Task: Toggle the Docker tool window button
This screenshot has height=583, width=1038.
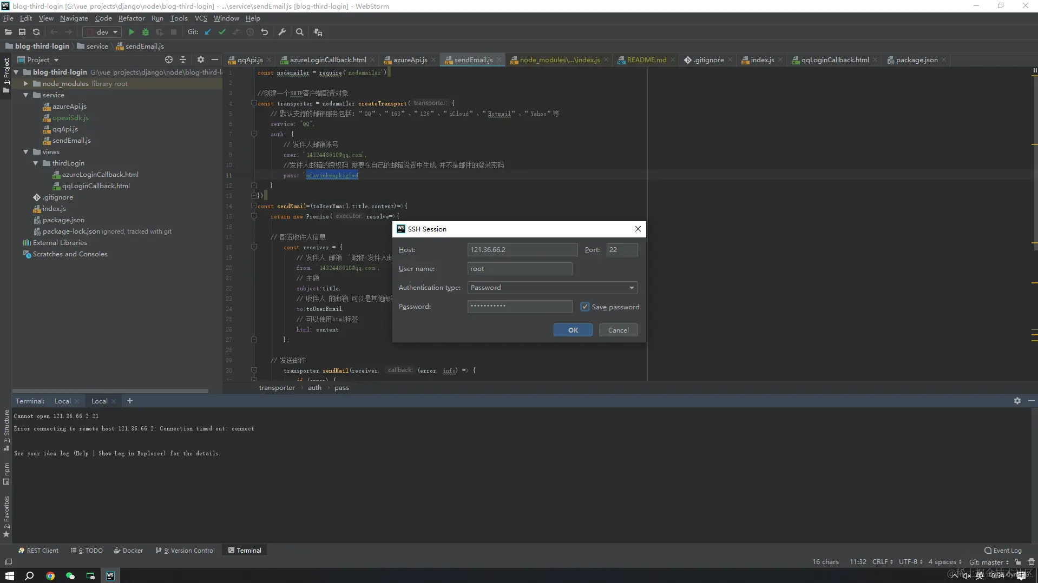Action: click(x=128, y=551)
